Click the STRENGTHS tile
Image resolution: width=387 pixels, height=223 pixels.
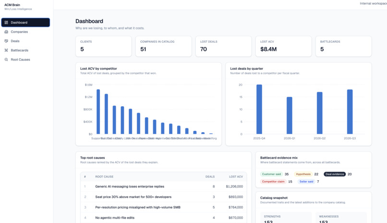[x=286, y=218]
